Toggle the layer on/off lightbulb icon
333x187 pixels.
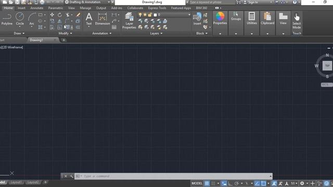click(140, 15)
